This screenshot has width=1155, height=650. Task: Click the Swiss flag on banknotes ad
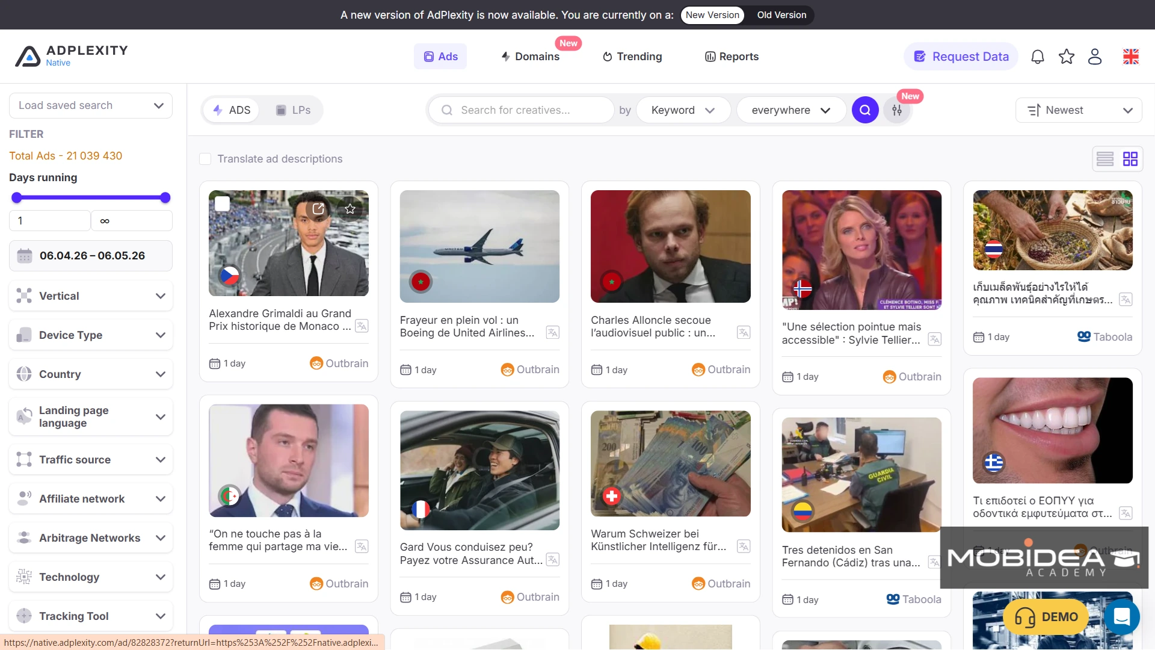612,496
